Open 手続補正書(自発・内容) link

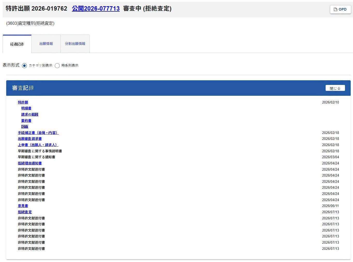[38, 133]
